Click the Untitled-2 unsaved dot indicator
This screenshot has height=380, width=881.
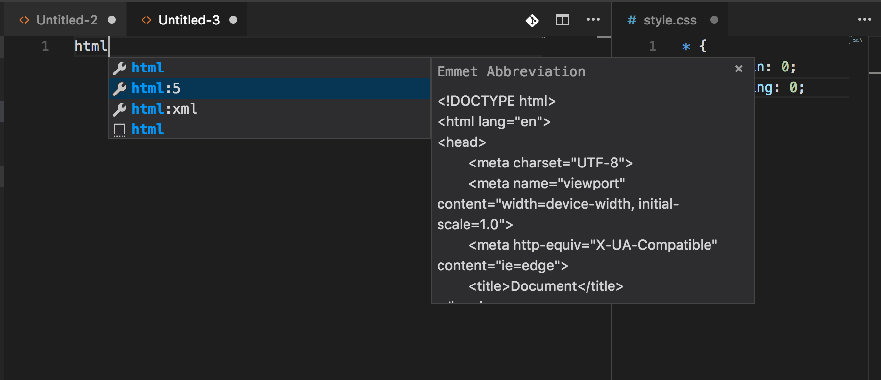click(112, 20)
